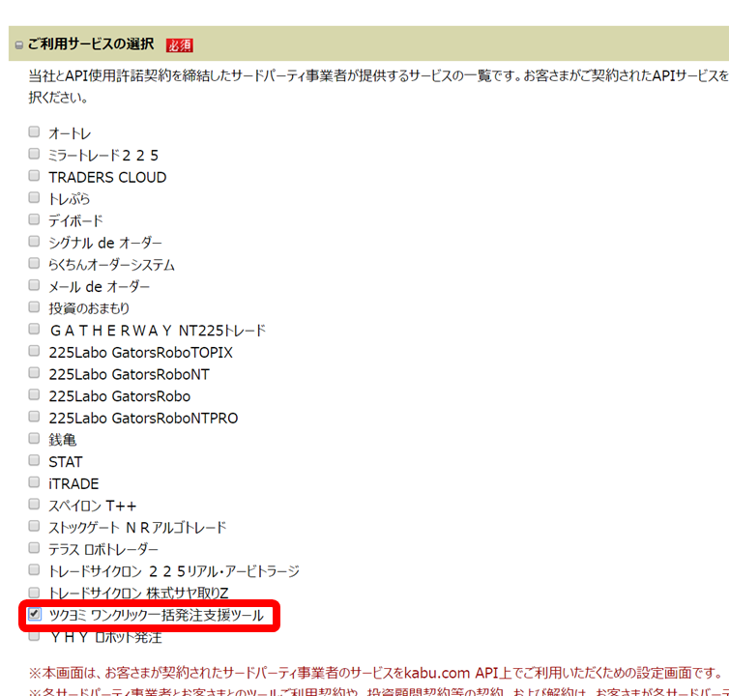This screenshot has width=729, height=696.
Task: Tick the ミラートレード225 checkbox
Action: 34,154
